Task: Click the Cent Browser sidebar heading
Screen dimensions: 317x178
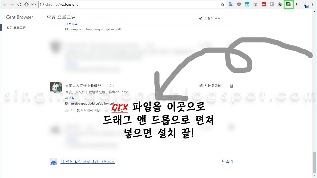Action: [x=20, y=17]
